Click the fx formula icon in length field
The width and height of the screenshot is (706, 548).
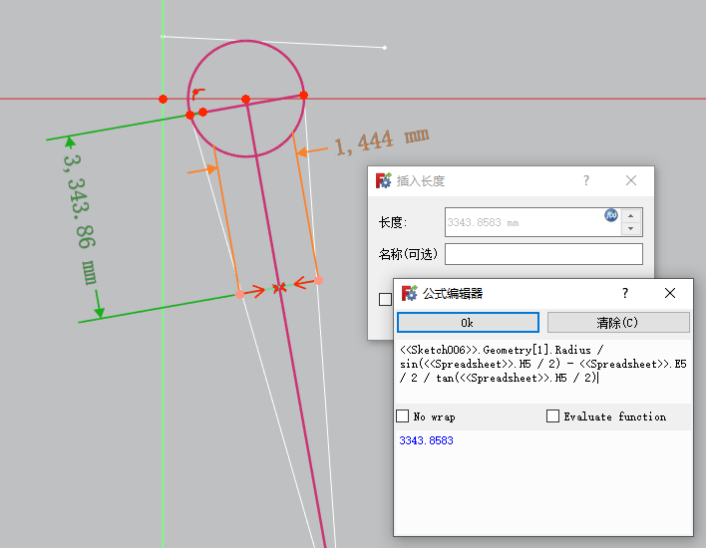tap(611, 214)
